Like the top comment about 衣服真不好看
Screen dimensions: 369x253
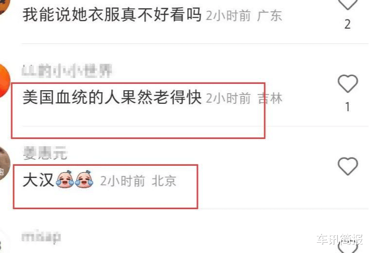pos(348,3)
